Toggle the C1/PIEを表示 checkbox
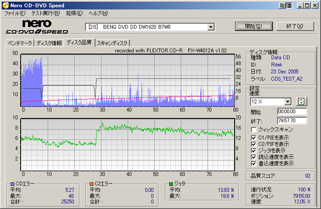This screenshot has height=209, width=321. pos(254,137)
